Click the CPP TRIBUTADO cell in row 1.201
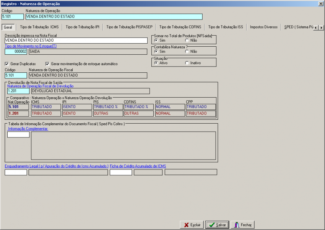 (201, 113)
